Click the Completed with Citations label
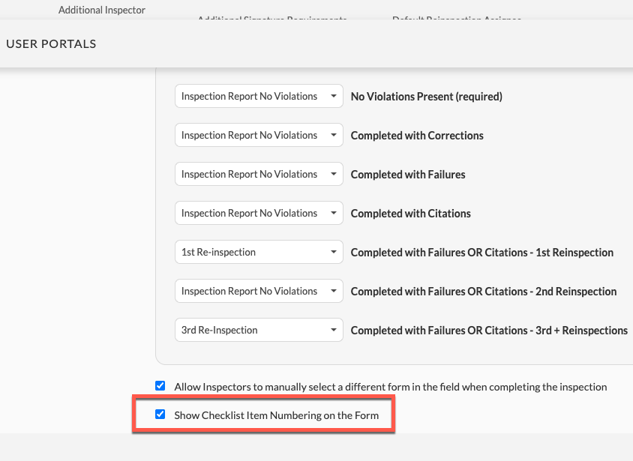Image resolution: width=633 pixels, height=461 pixels. coord(410,214)
